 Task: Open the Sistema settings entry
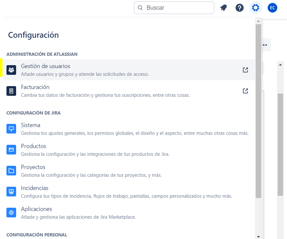[129, 129]
